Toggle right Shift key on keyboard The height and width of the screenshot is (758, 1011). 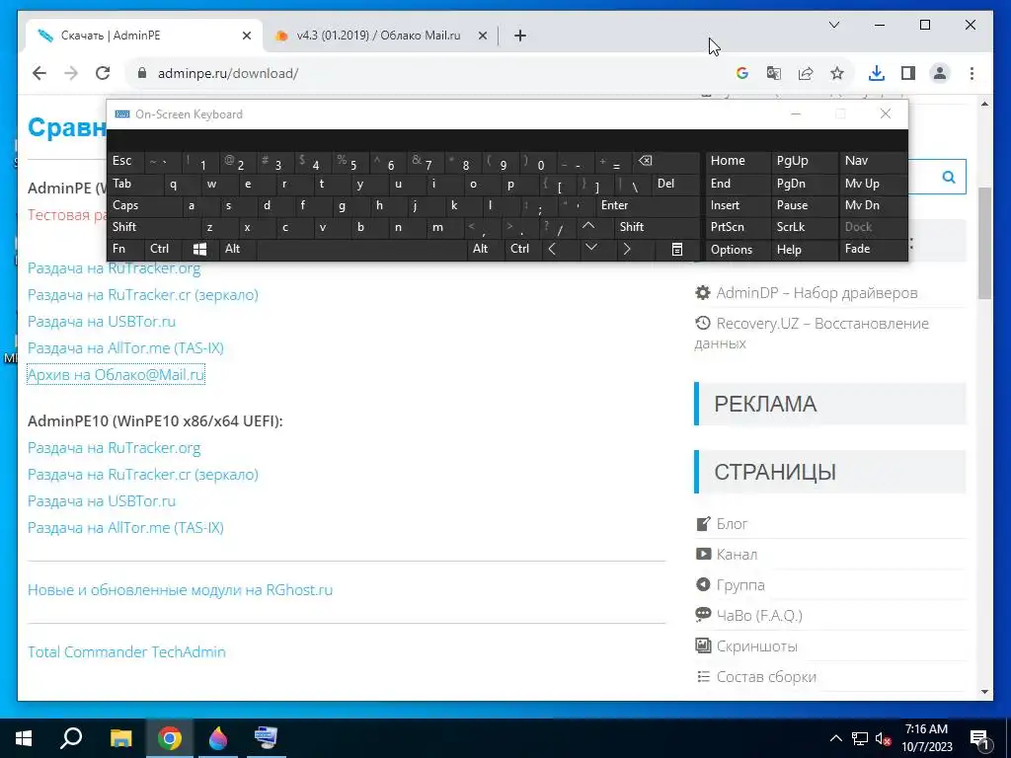(657, 227)
